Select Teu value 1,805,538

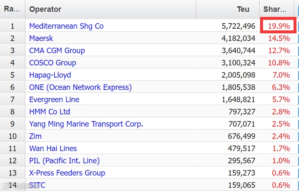(x=239, y=87)
